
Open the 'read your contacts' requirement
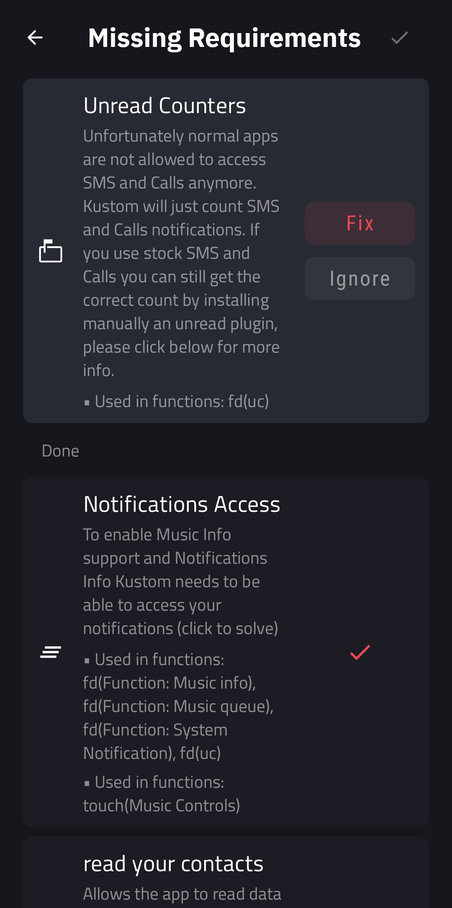click(173, 864)
